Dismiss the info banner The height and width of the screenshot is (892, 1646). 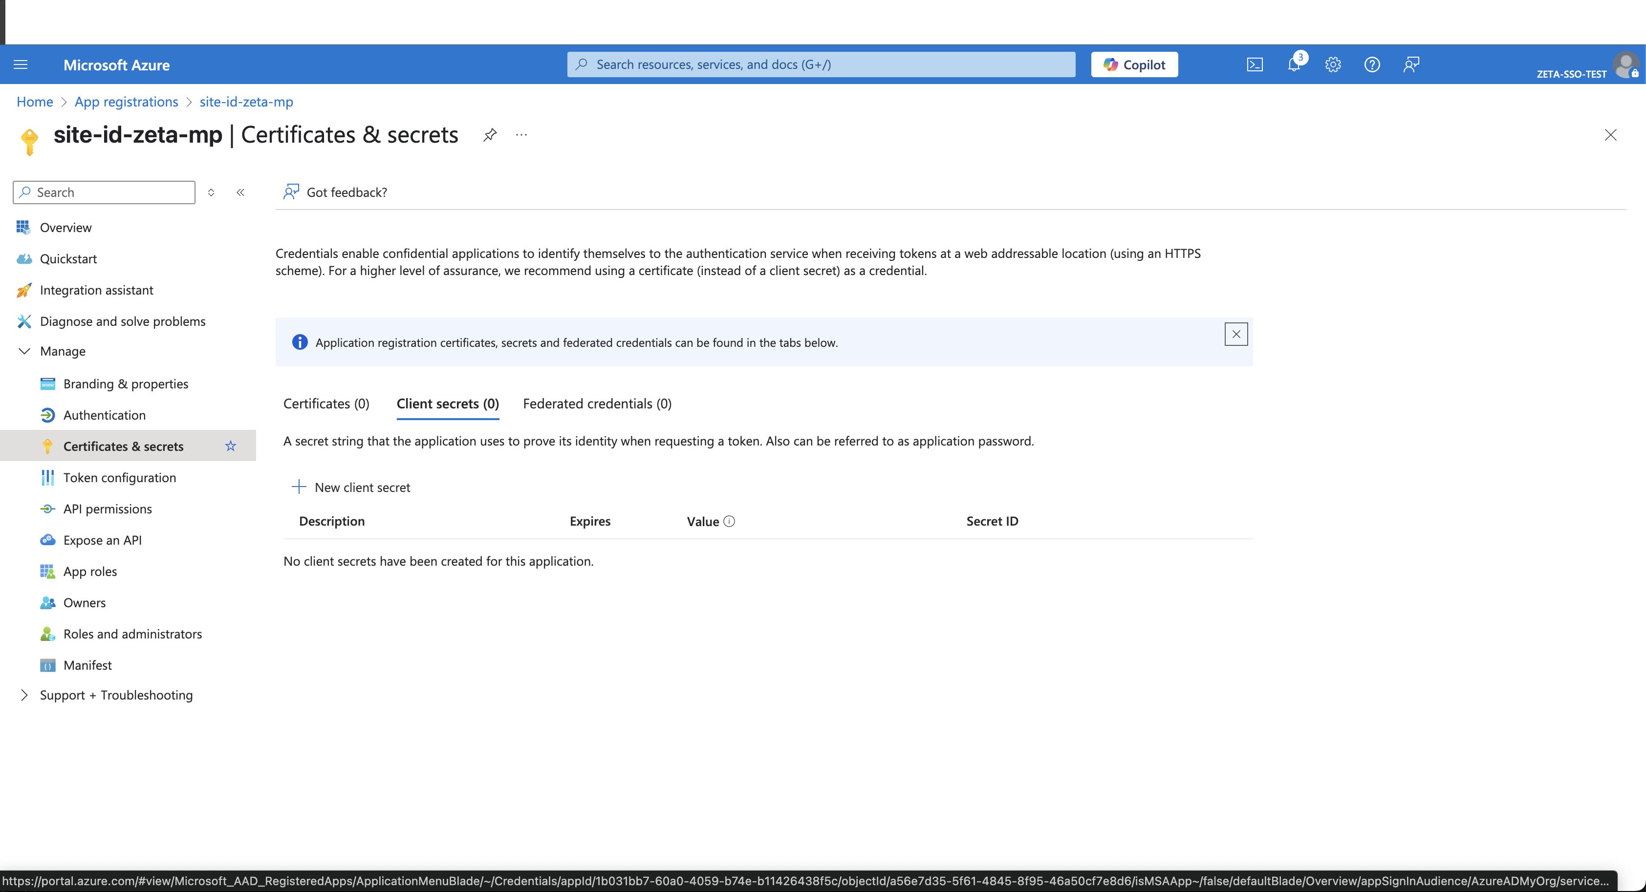point(1236,334)
